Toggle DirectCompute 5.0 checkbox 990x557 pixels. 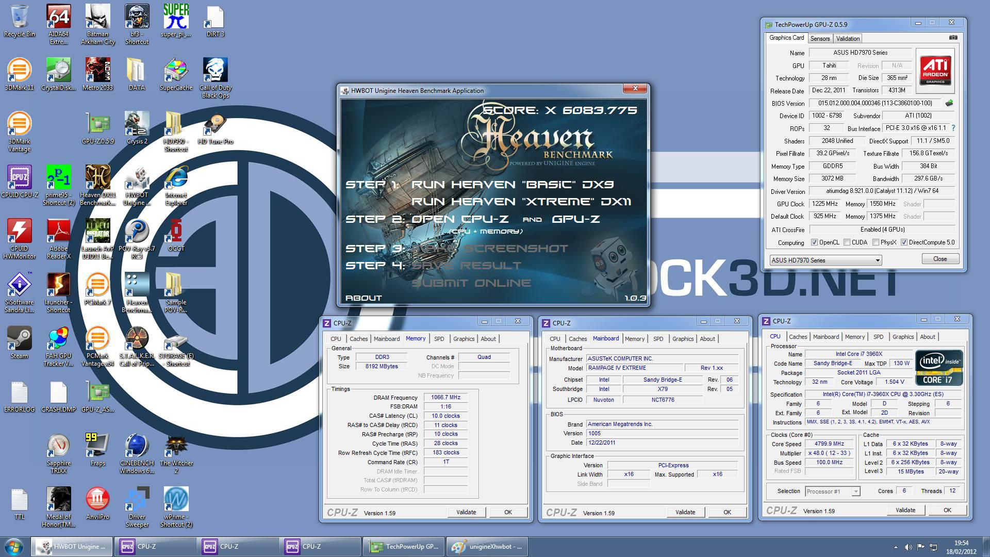point(904,242)
